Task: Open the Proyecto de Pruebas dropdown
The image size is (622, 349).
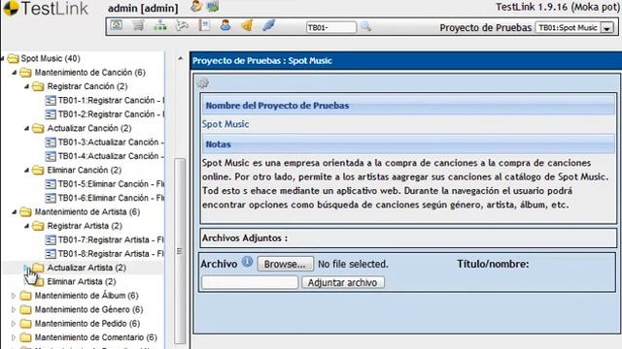Action: click(574, 27)
